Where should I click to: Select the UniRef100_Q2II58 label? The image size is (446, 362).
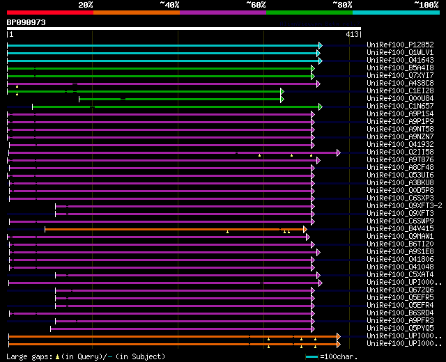400,152
